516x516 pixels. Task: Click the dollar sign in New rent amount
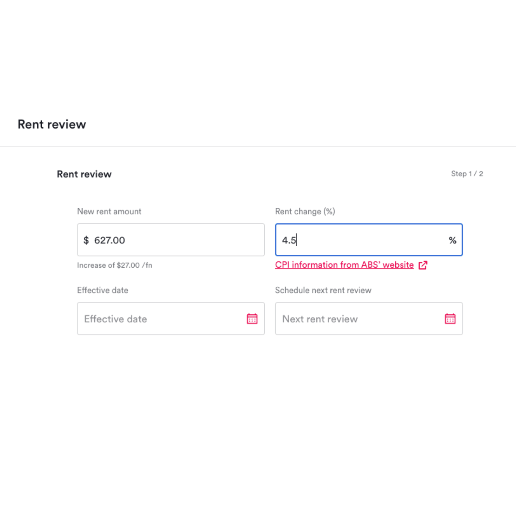pyautogui.click(x=86, y=240)
